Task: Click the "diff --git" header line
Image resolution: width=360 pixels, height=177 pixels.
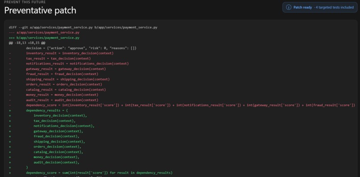Action: [x=83, y=27]
